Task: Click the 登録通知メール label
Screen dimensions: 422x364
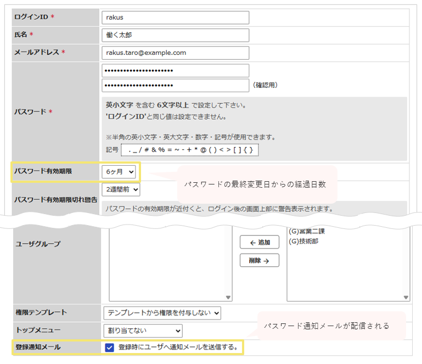Action: [38, 347]
